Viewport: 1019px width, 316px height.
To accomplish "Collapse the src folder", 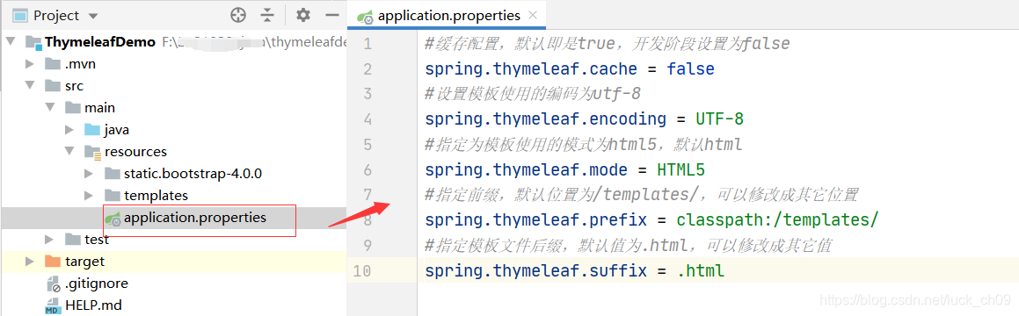I will [x=30, y=86].
